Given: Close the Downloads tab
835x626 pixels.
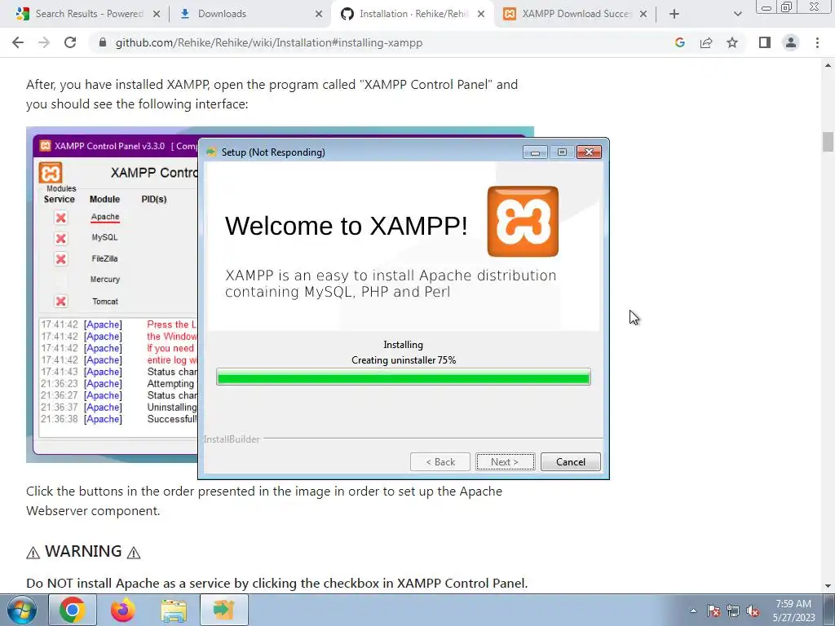Looking at the screenshot, I should pyautogui.click(x=319, y=14).
